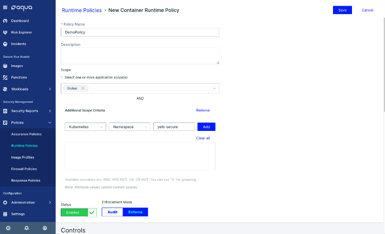Open the notifications bell icon
Viewport: 385px width, 234px height.
pos(26,228)
